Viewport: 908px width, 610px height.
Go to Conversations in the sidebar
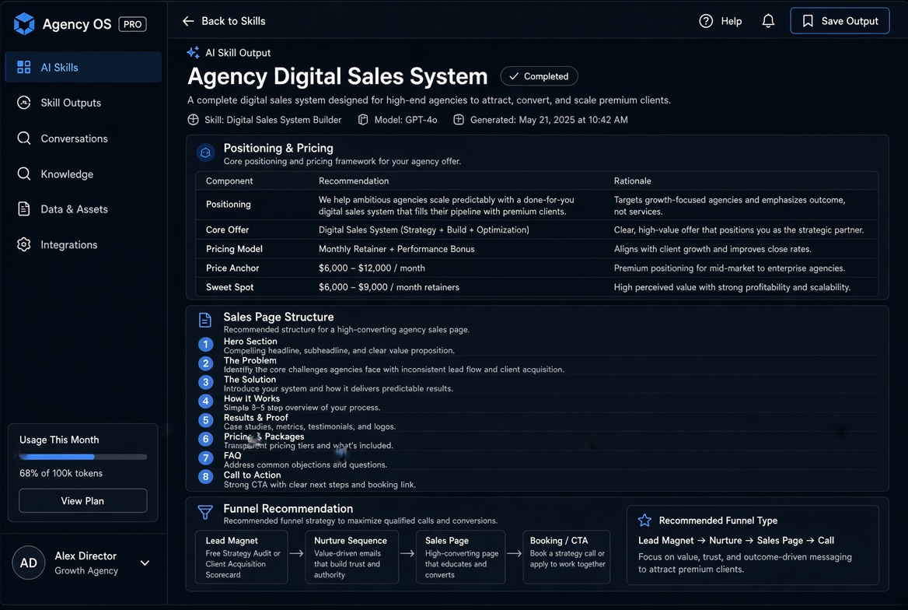point(83,138)
